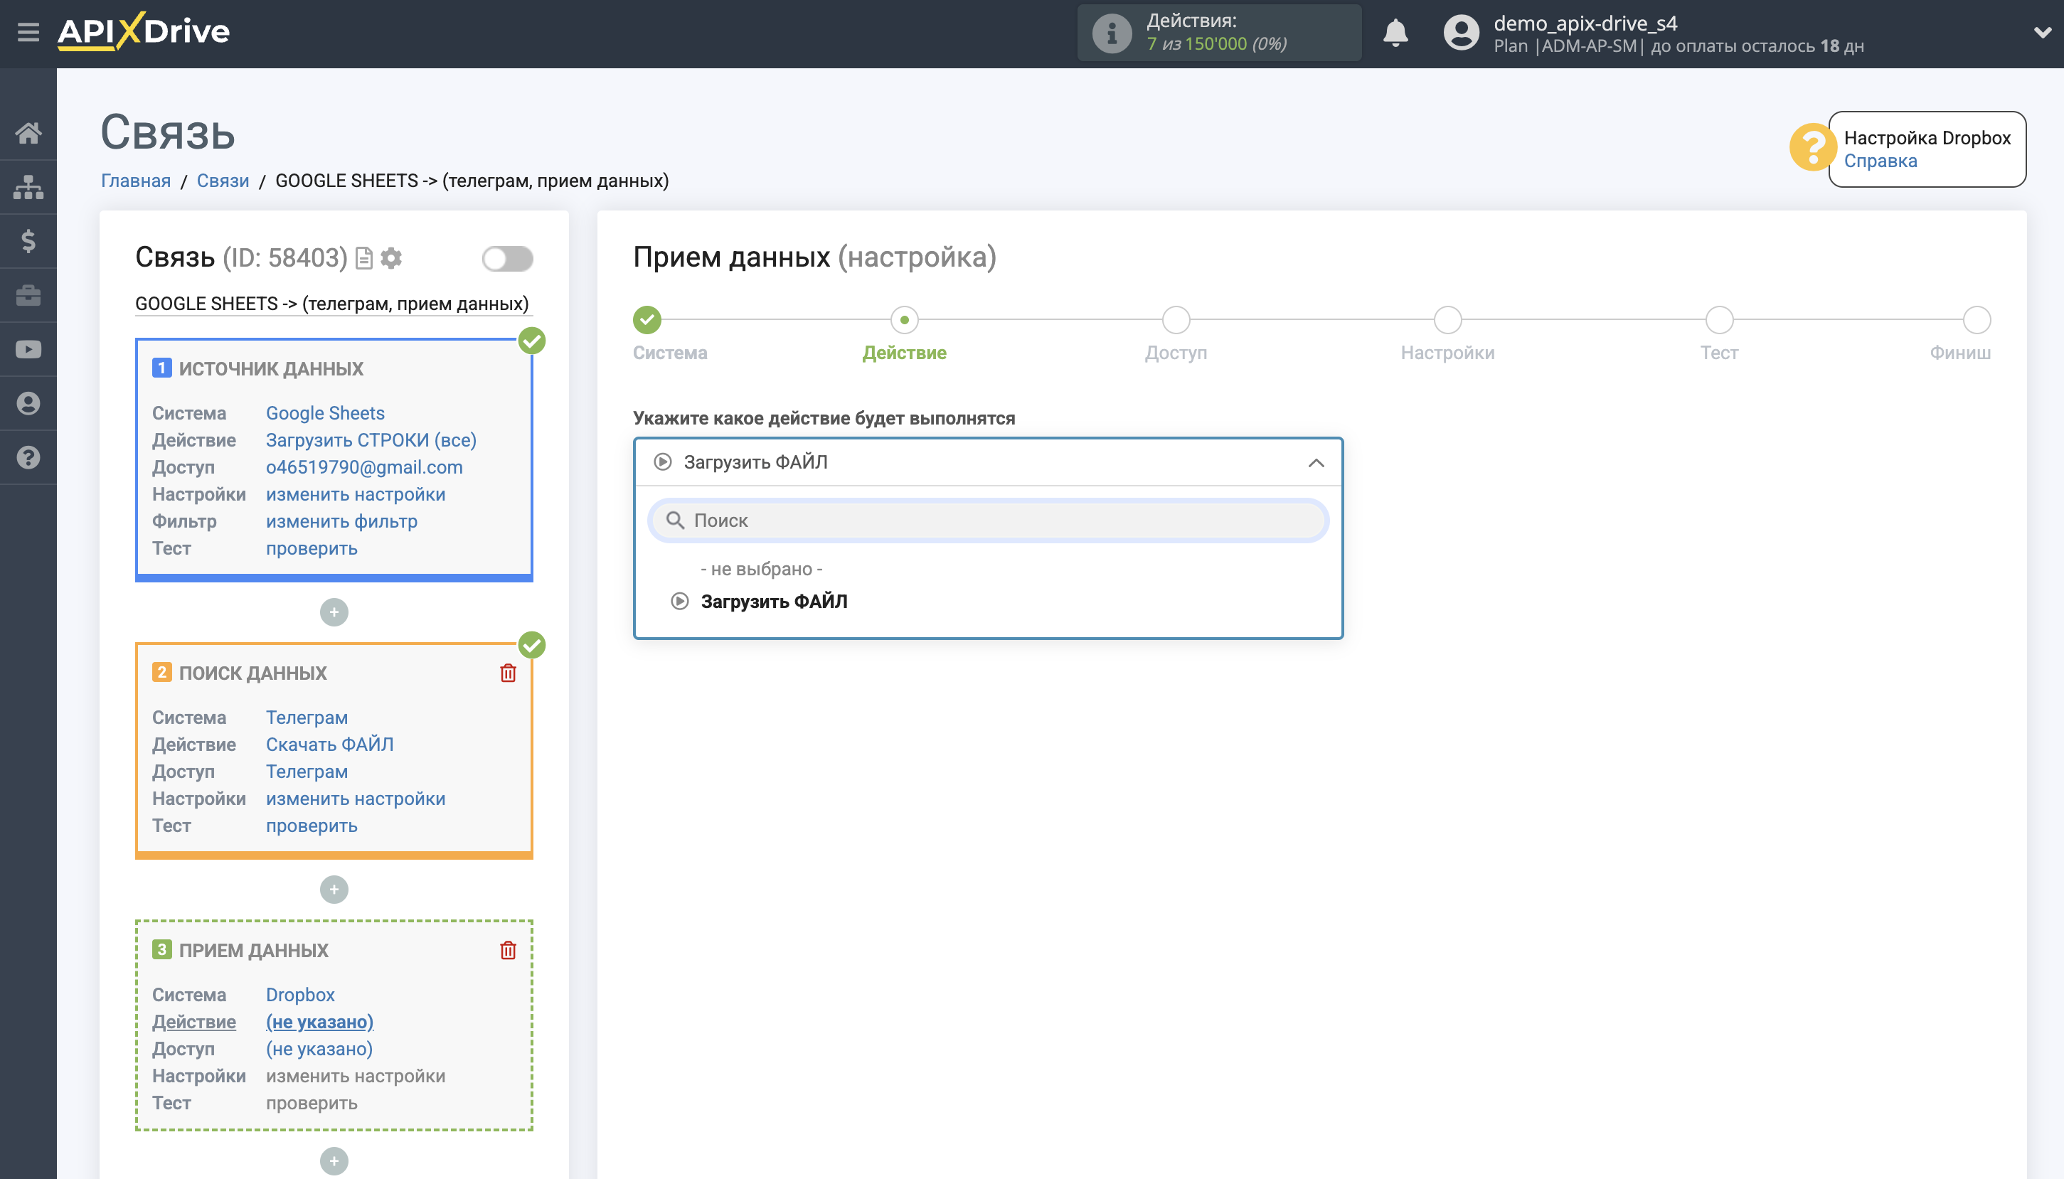Delete the ПРИЕМ ДАННЫХ block via trash icon
Viewport: 2064px width, 1179px height.
tap(508, 950)
